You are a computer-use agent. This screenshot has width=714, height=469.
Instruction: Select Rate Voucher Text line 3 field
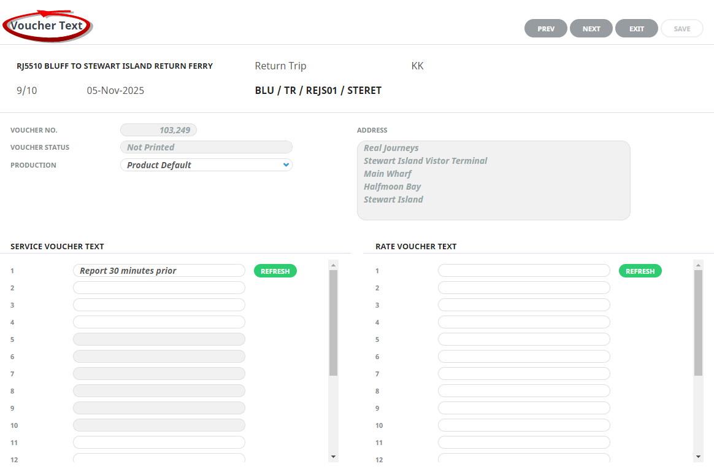(524, 305)
